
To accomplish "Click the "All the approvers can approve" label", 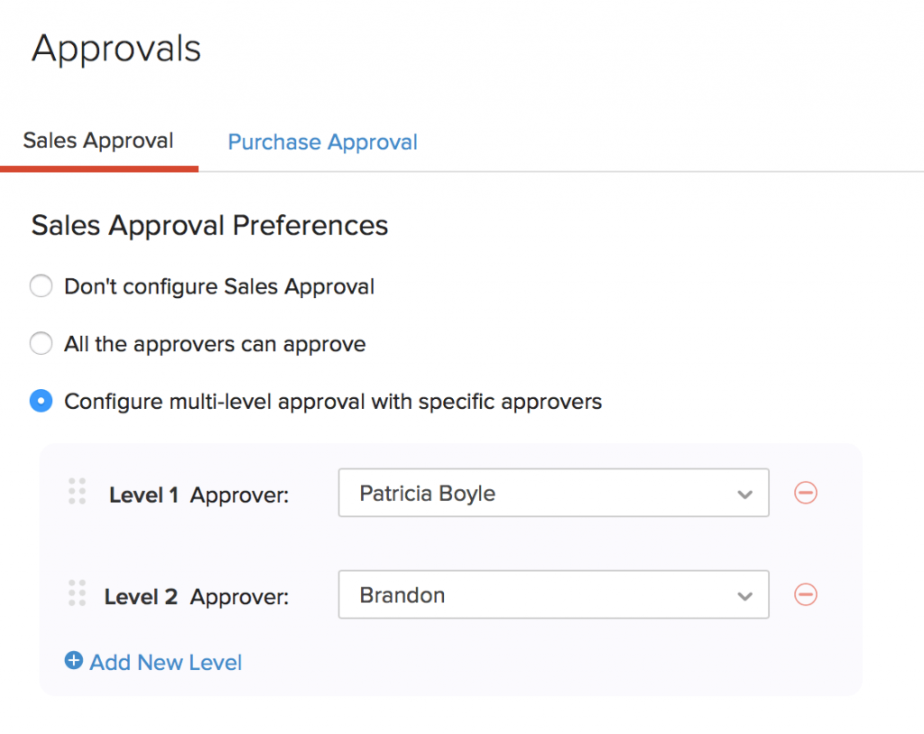I will [x=215, y=344].
